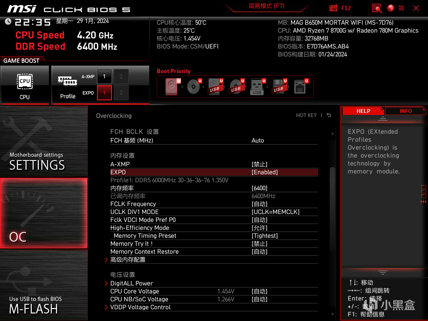
Task: Switch to the HELP tab
Action: click(363, 111)
